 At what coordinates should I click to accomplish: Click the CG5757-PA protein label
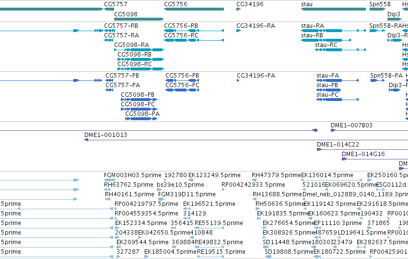click(x=123, y=85)
